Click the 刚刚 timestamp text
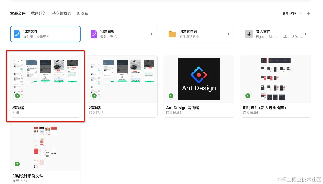The image size is (323, 184). pyautogui.click(x=16, y=113)
